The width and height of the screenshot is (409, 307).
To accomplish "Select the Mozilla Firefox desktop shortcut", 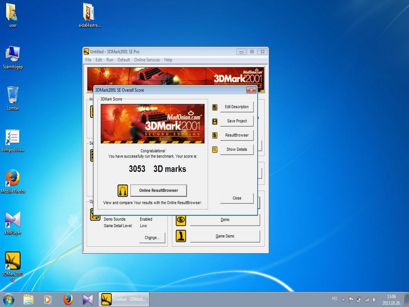I will (x=13, y=181).
